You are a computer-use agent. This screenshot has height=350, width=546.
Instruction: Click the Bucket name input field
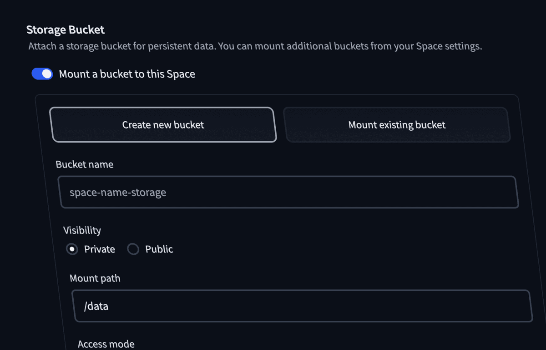289,192
